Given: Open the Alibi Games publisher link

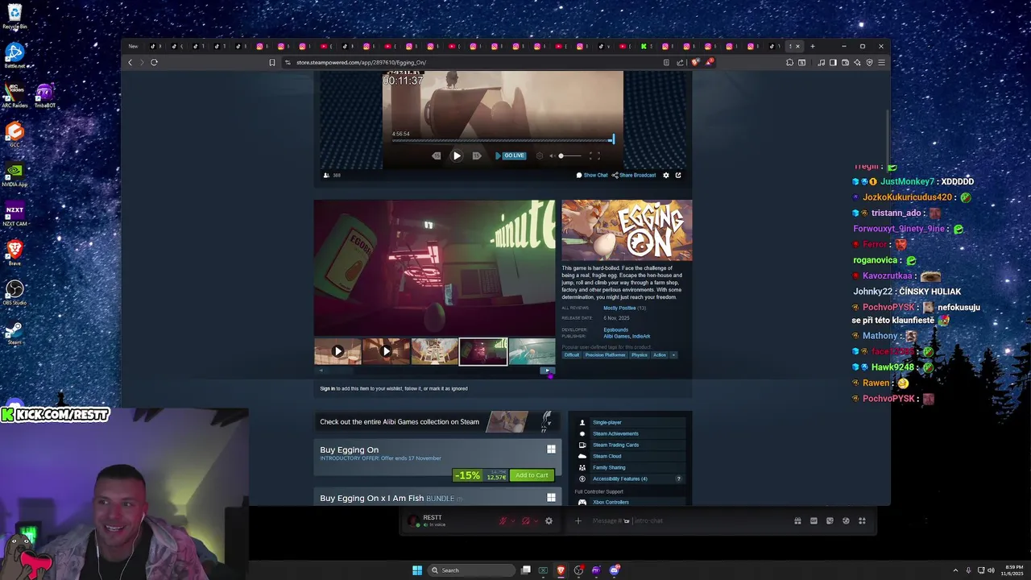Looking at the screenshot, I should tap(616, 336).
